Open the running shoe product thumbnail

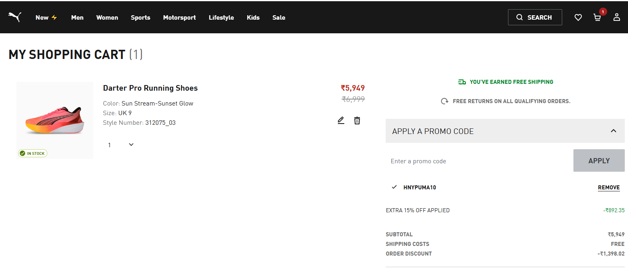click(55, 120)
